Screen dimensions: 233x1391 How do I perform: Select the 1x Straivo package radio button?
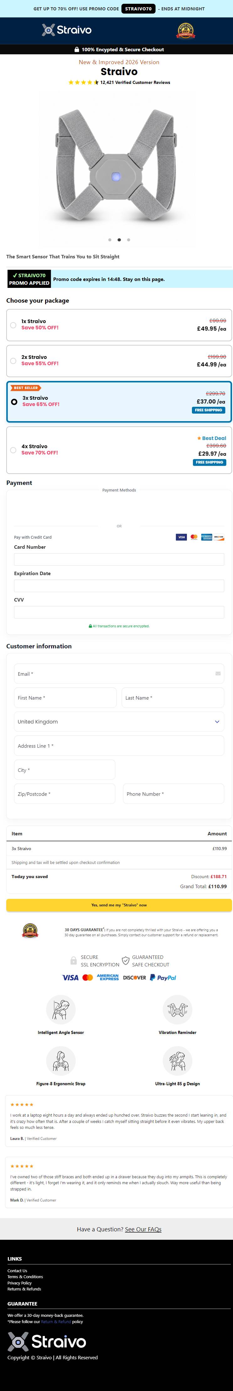pos(13,325)
